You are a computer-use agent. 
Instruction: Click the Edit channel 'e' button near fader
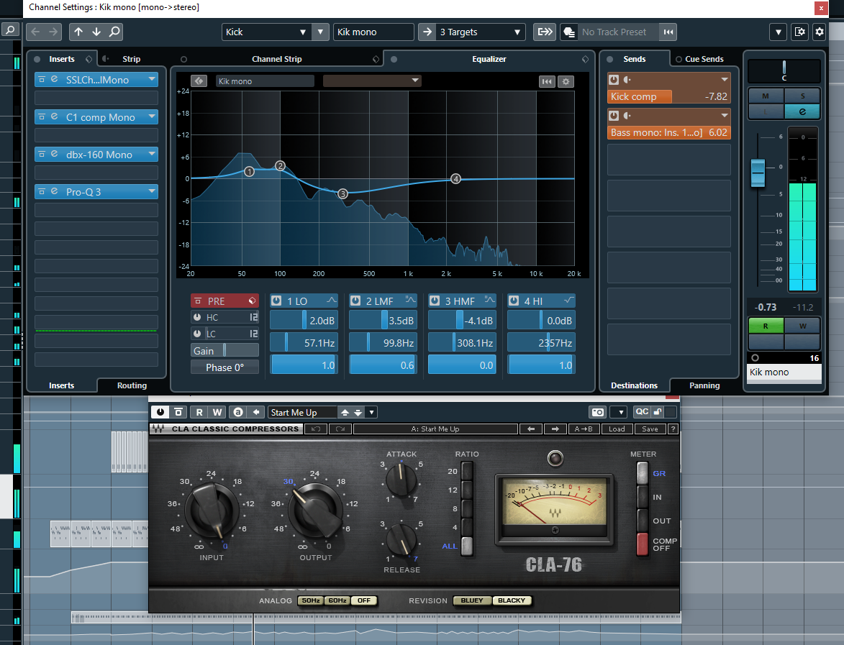tap(802, 111)
